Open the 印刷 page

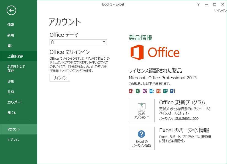[19, 81]
